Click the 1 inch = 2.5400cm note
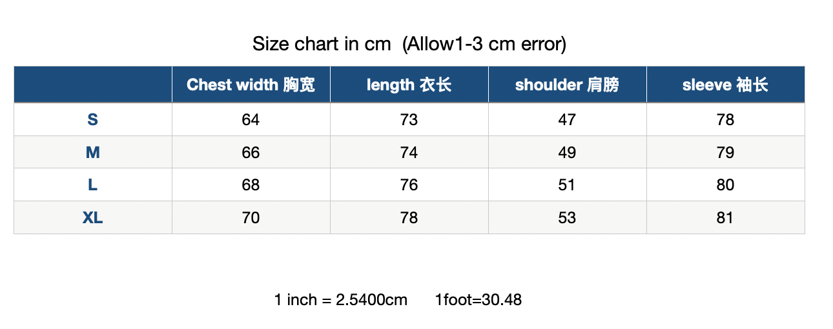The image size is (833, 329). 341,300
